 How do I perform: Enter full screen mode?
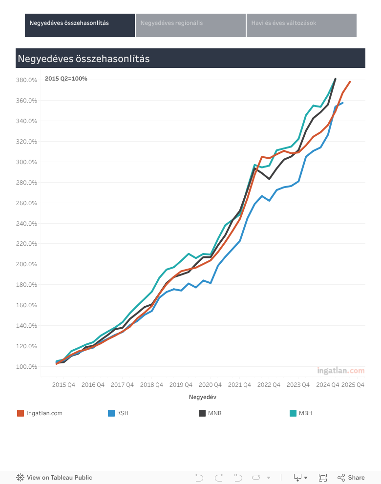tap(322, 478)
